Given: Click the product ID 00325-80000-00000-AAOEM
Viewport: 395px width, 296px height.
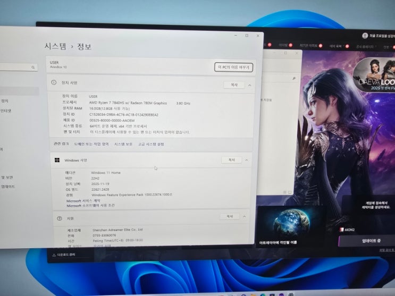Looking at the screenshot, I should [x=112, y=121].
